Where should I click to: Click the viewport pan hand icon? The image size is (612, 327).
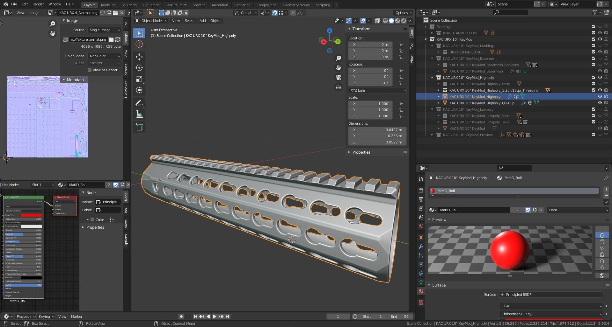(x=339, y=68)
